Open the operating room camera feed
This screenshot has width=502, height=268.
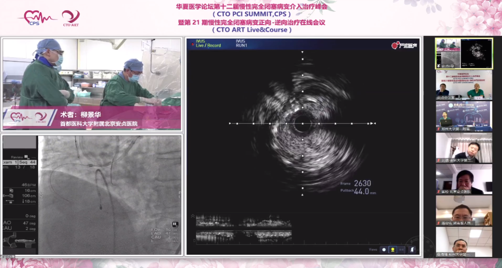92,84
